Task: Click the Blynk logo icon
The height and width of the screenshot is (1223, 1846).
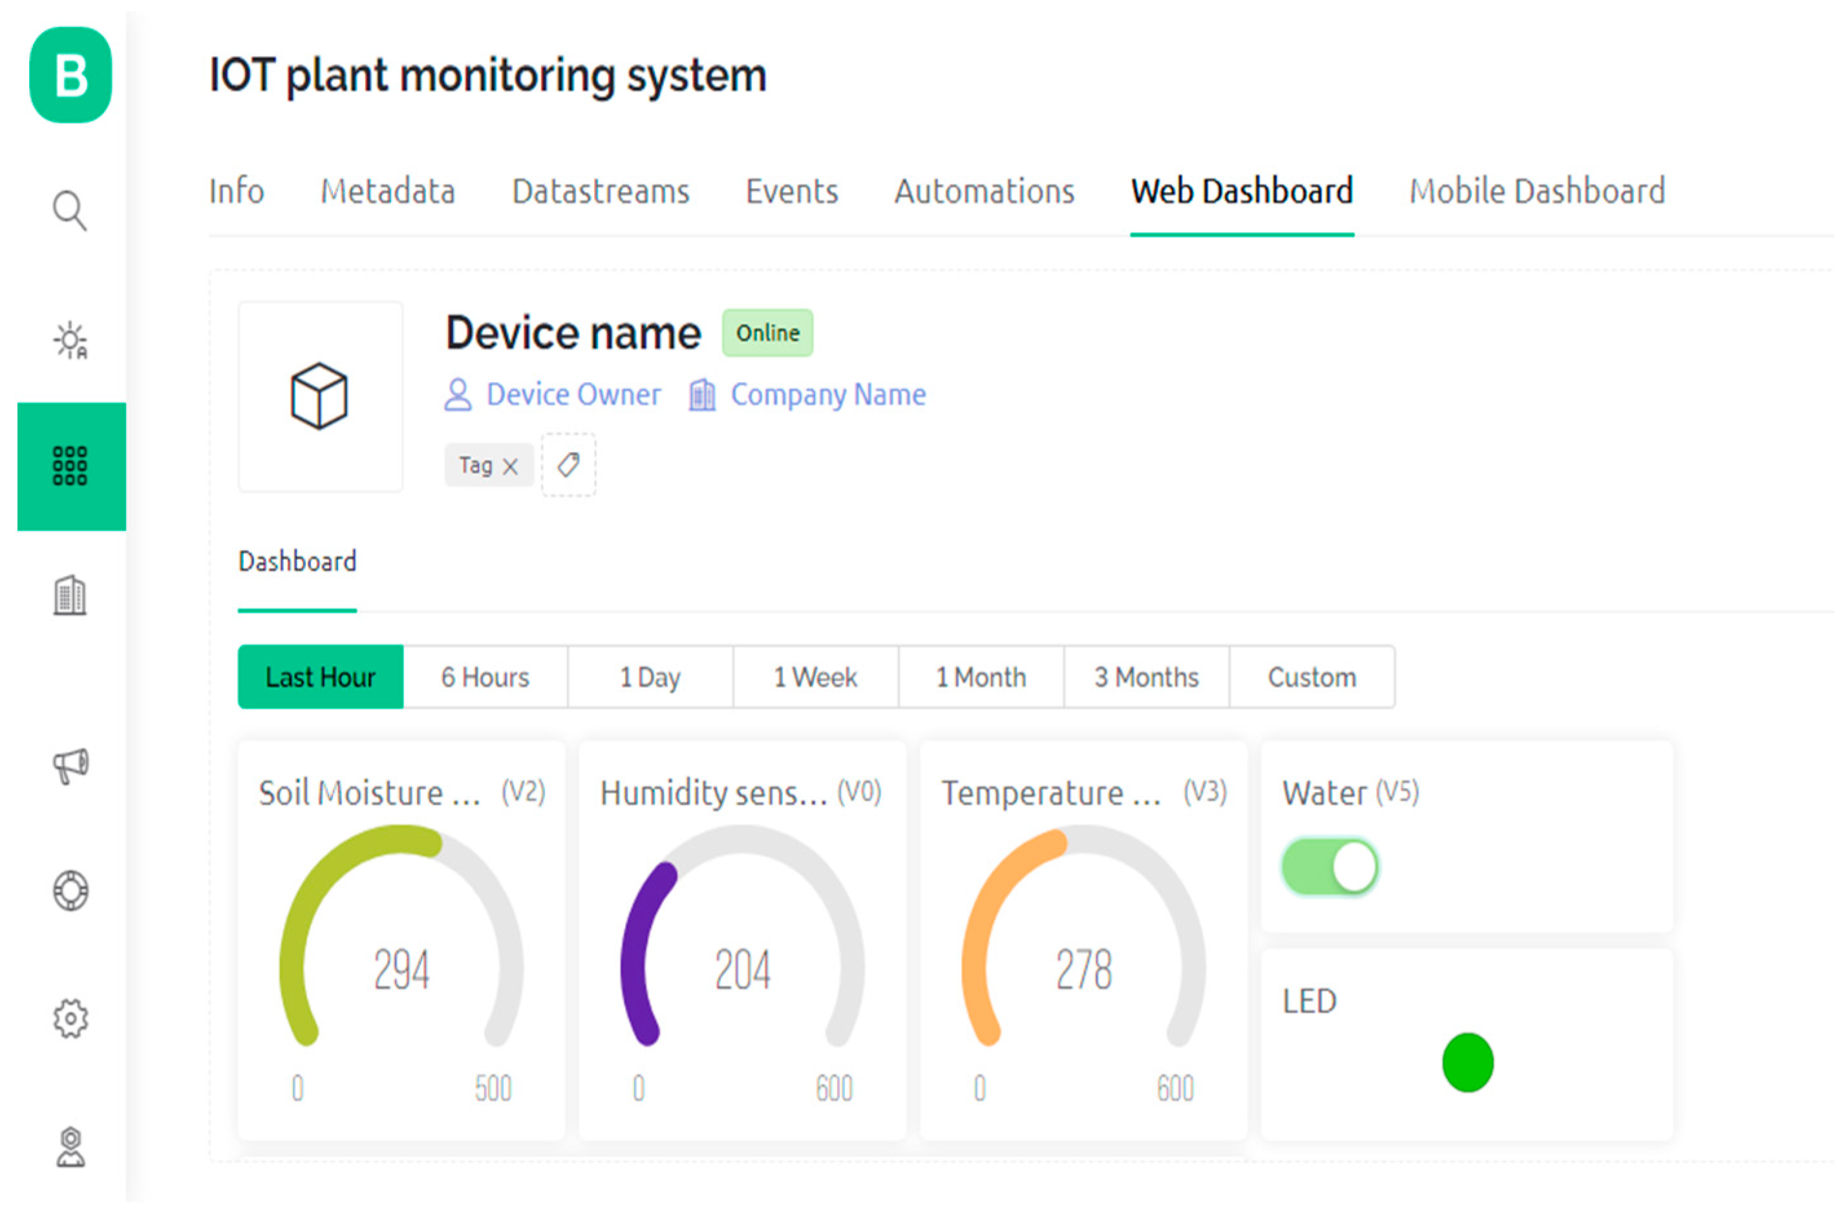Action: click(x=70, y=76)
